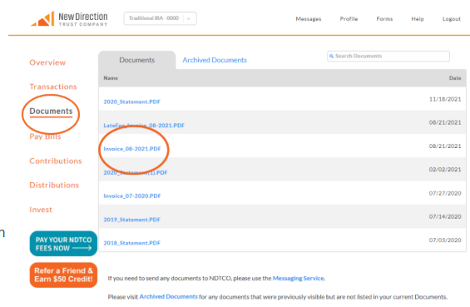Navigate to Transactions in the sidebar
This screenshot has height=307, width=470.
(53, 87)
